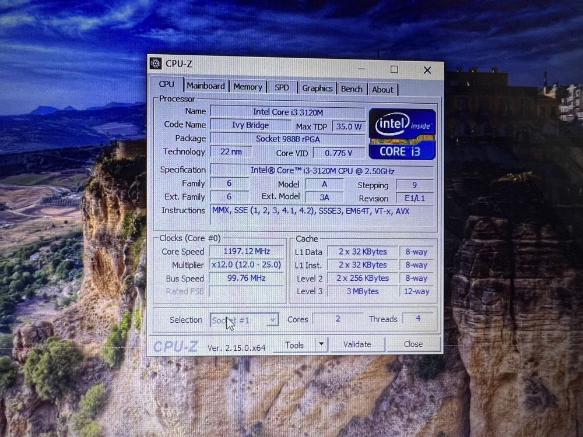Click the Family value '6'
Viewport: 583px width, 437px height.
tap(229, 183)
